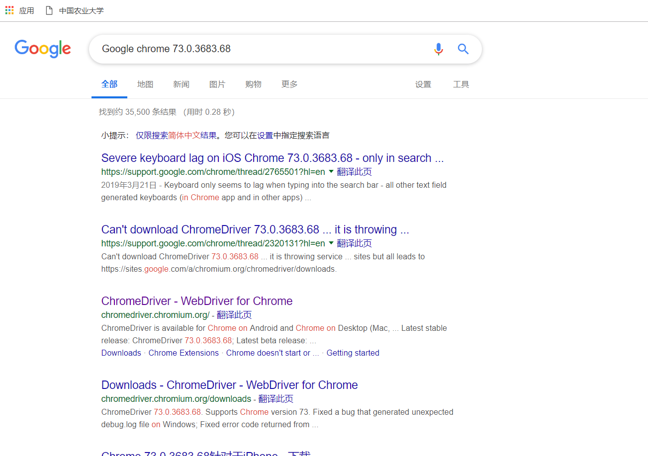Image resolution: width=648 pixels, height=456 pixels.
Task: Click into the Google search text field
Action: pyautogui.click(x=259, y=49)
